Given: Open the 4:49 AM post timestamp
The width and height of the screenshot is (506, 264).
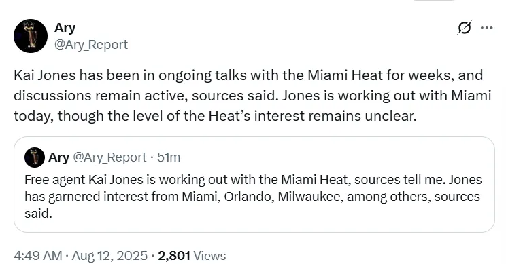Looking at the screenshot, I should point(38,256).
